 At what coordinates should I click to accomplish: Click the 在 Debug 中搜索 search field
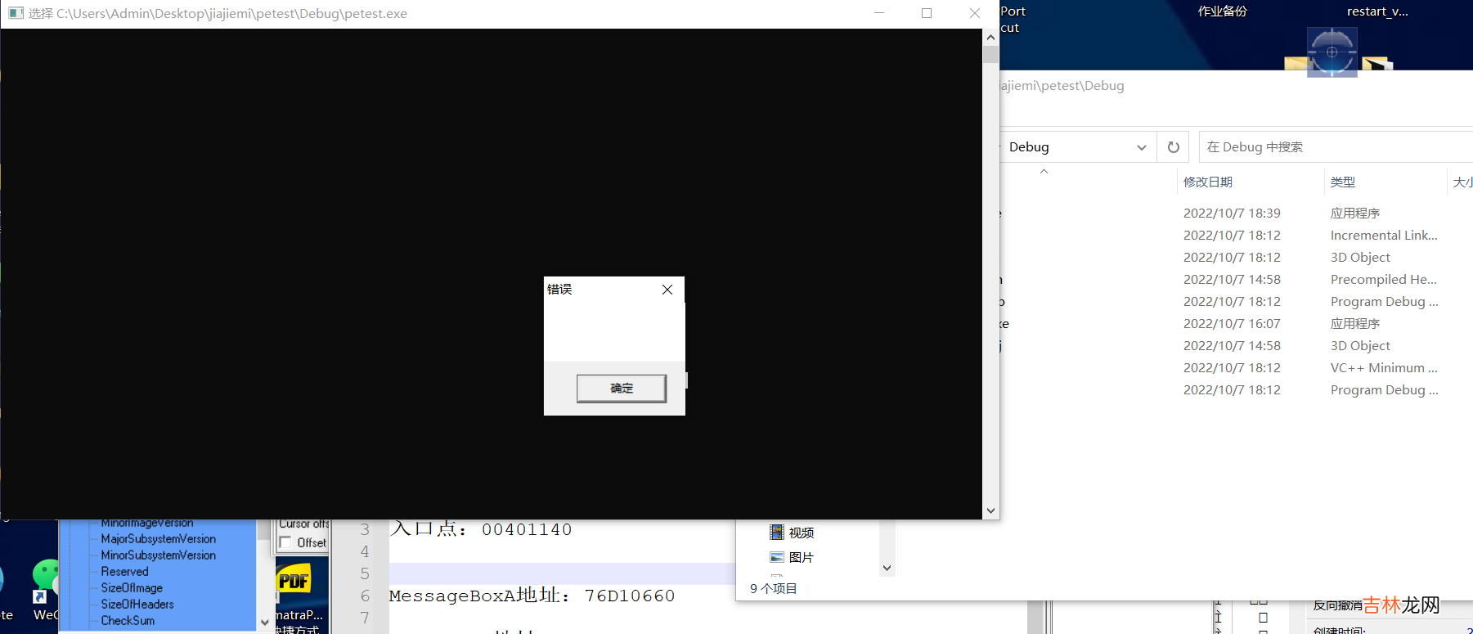click(x=1333, y=147)
